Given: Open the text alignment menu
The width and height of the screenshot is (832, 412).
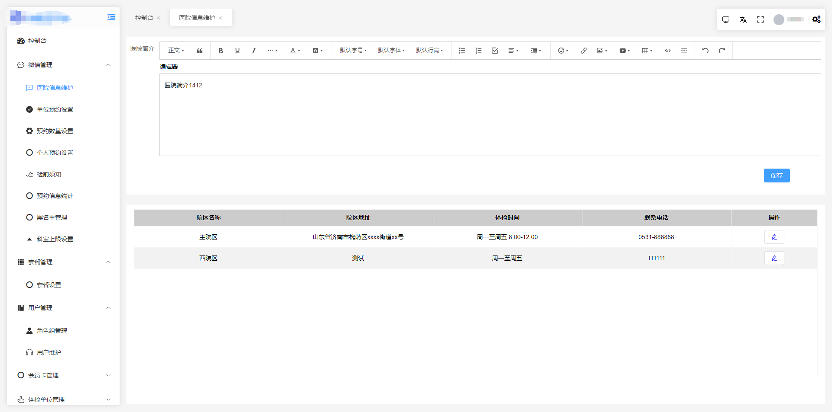Looking at the screenshot, I should 513,51.
